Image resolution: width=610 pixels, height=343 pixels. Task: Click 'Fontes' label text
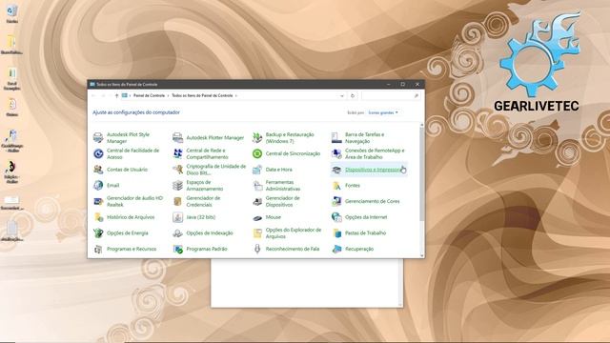pos(353,186)
